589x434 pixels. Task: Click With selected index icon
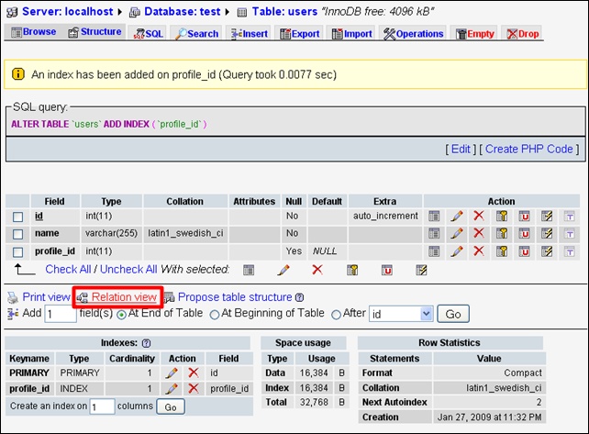tap(421, 270)
